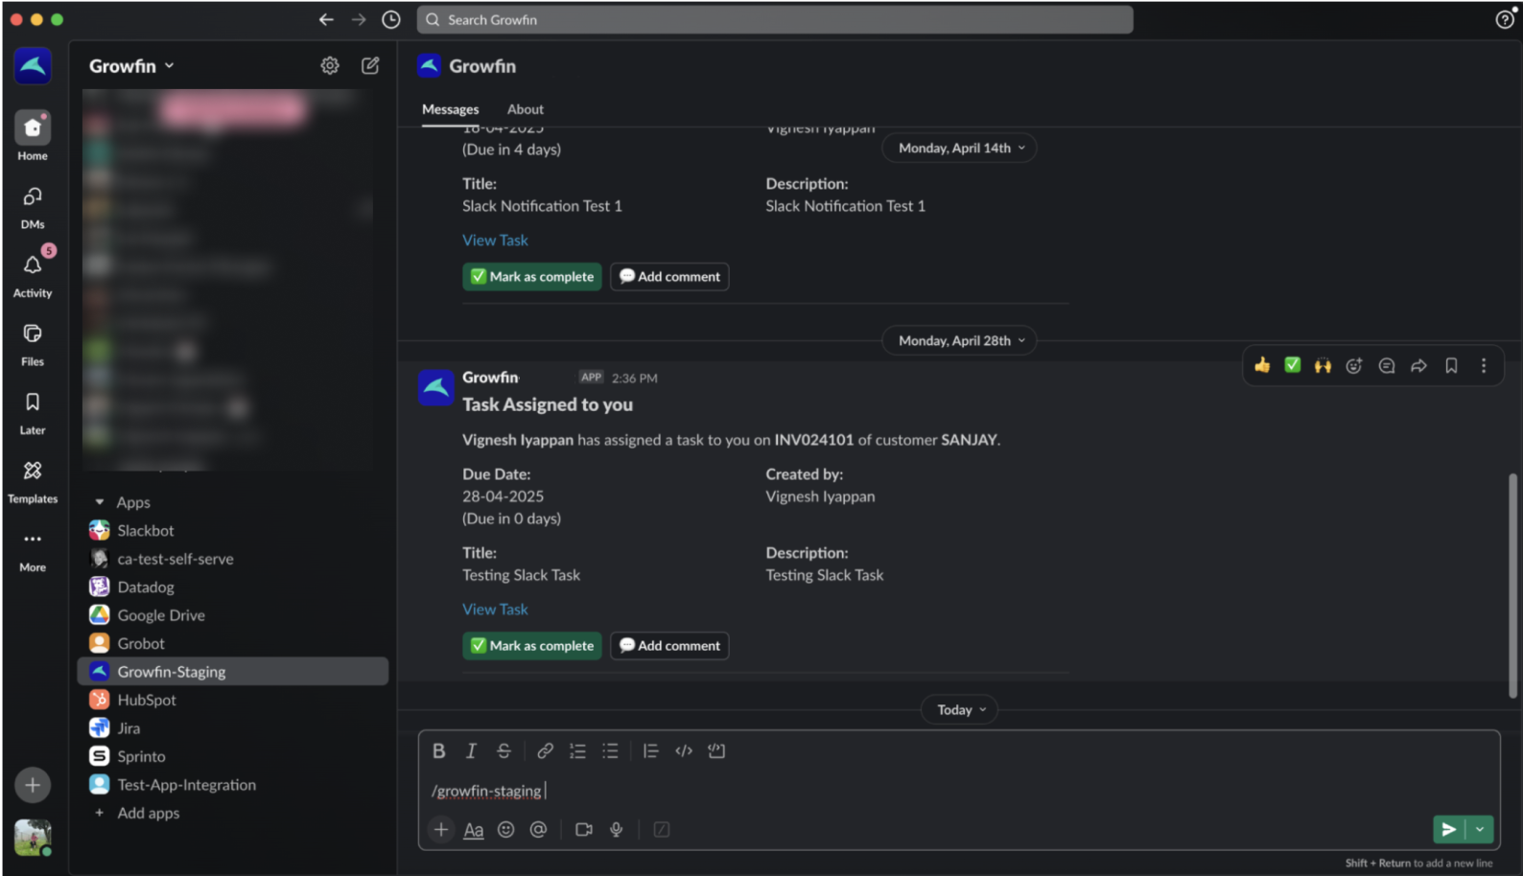Open the Today date dropdown
The image size is (1523, 876).
961,709
